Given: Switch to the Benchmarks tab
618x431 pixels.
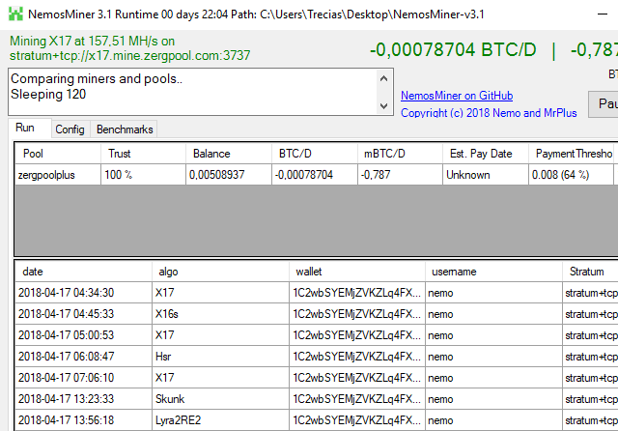Looking at the screenshot, I should click(x=125, y=129).
